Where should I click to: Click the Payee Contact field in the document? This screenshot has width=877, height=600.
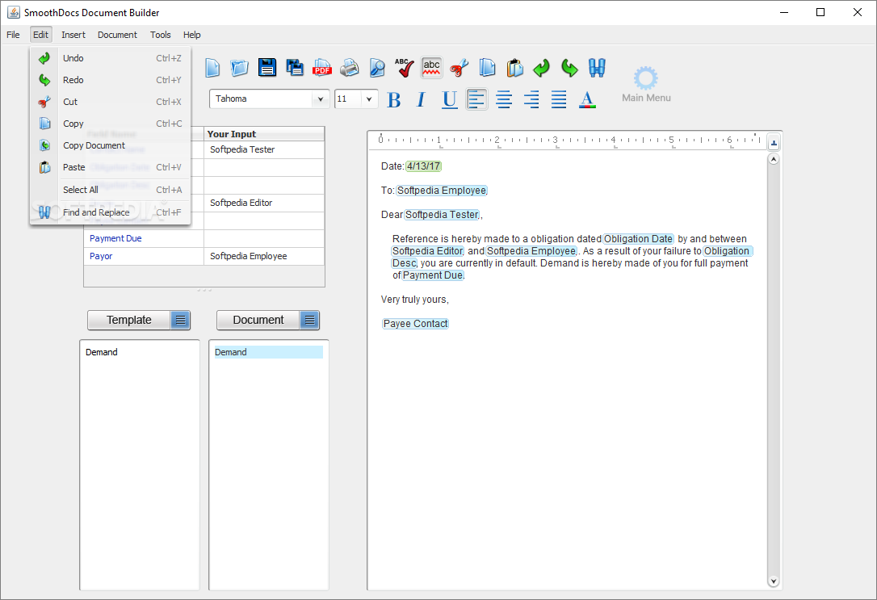[415, 324]
